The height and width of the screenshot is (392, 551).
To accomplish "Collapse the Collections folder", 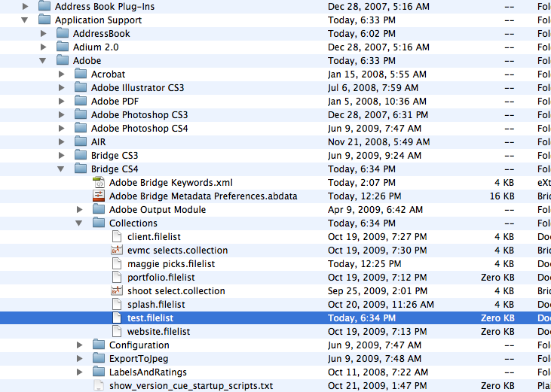I will pyautogui.click(x=79, y=223).
